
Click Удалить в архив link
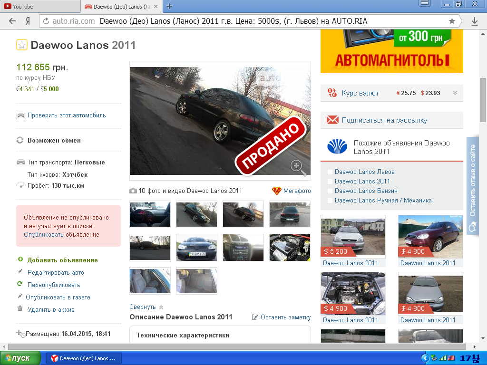click(51, 309)
